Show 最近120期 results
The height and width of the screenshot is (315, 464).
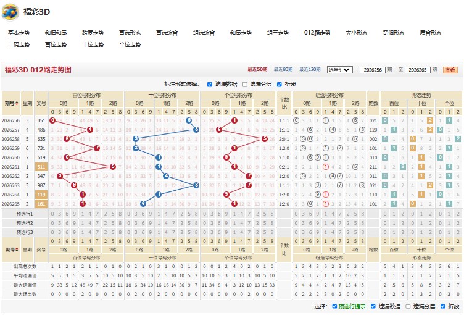(310, 69)
